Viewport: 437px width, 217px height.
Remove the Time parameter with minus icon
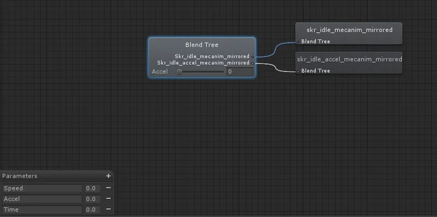(108, 209)
